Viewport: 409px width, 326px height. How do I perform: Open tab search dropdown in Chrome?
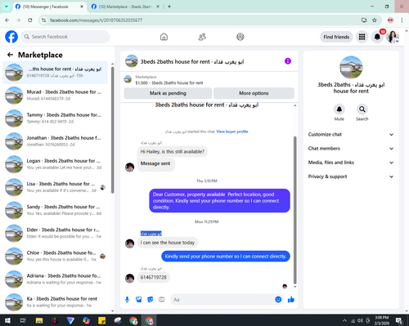pos(7,7)
